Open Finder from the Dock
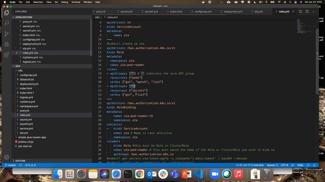Screen dimensions: 325x182 (58, 174)
